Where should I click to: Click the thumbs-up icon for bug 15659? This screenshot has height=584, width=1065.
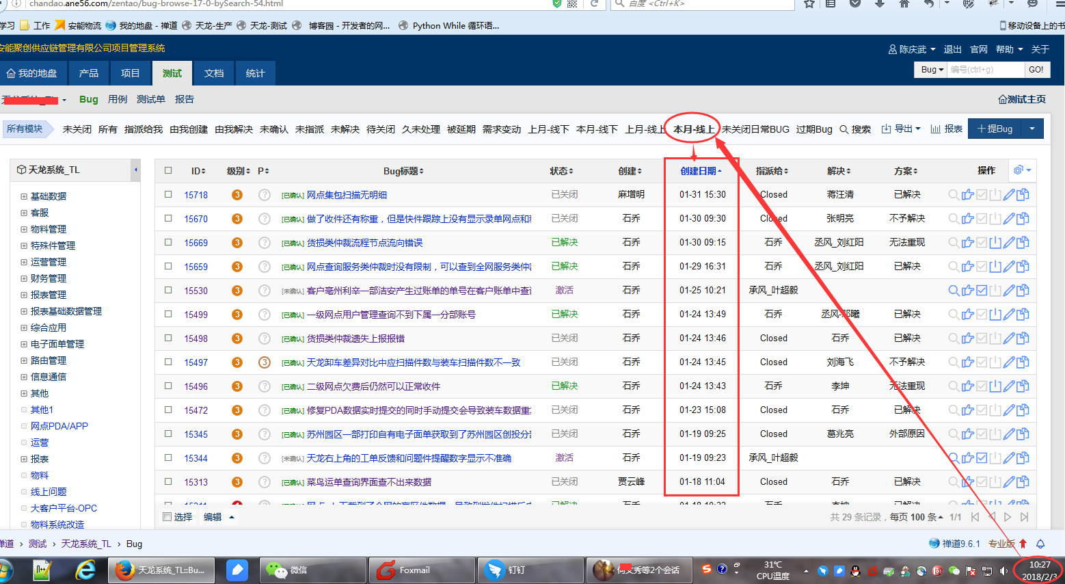(967, 267)
